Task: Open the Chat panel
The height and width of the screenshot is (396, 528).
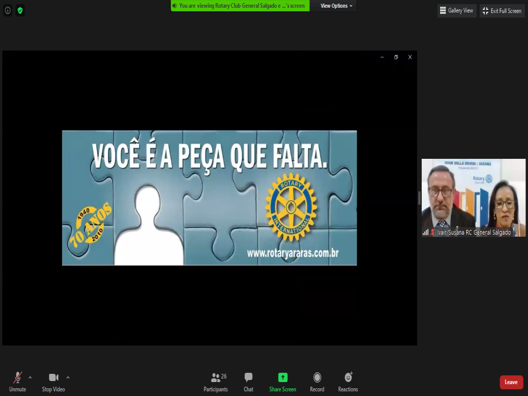Action: [249, 382]
